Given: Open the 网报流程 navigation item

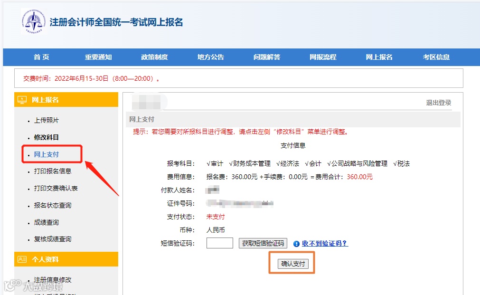Looking at the screenshot, I should tap(323, 57).
